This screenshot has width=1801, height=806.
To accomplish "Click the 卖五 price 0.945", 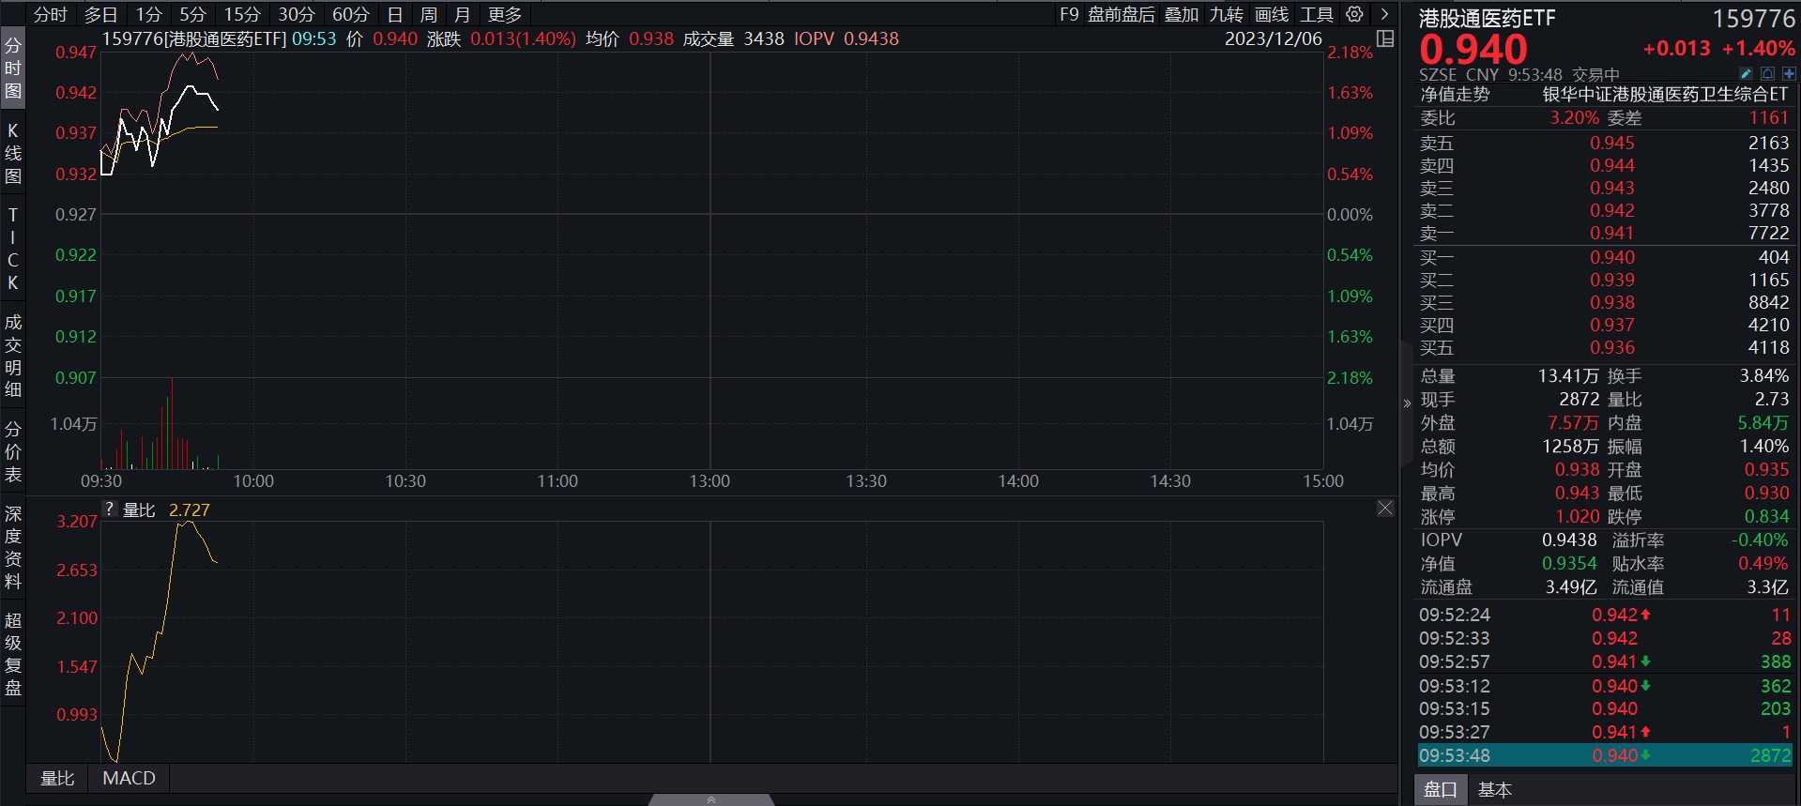I will pos(1611,143).
